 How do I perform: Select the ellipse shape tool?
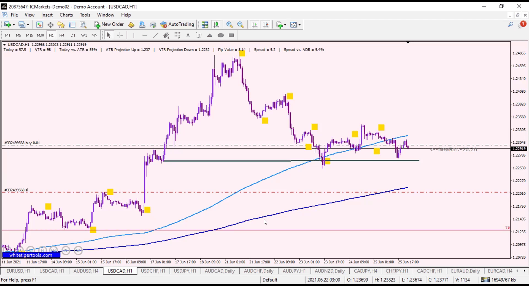point(221,35)
